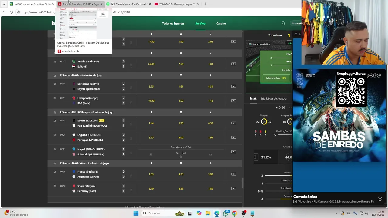Open WhatsApp from the taskbar
The height and width of the screenshot is (218, 388).
(x=226, y=213)
